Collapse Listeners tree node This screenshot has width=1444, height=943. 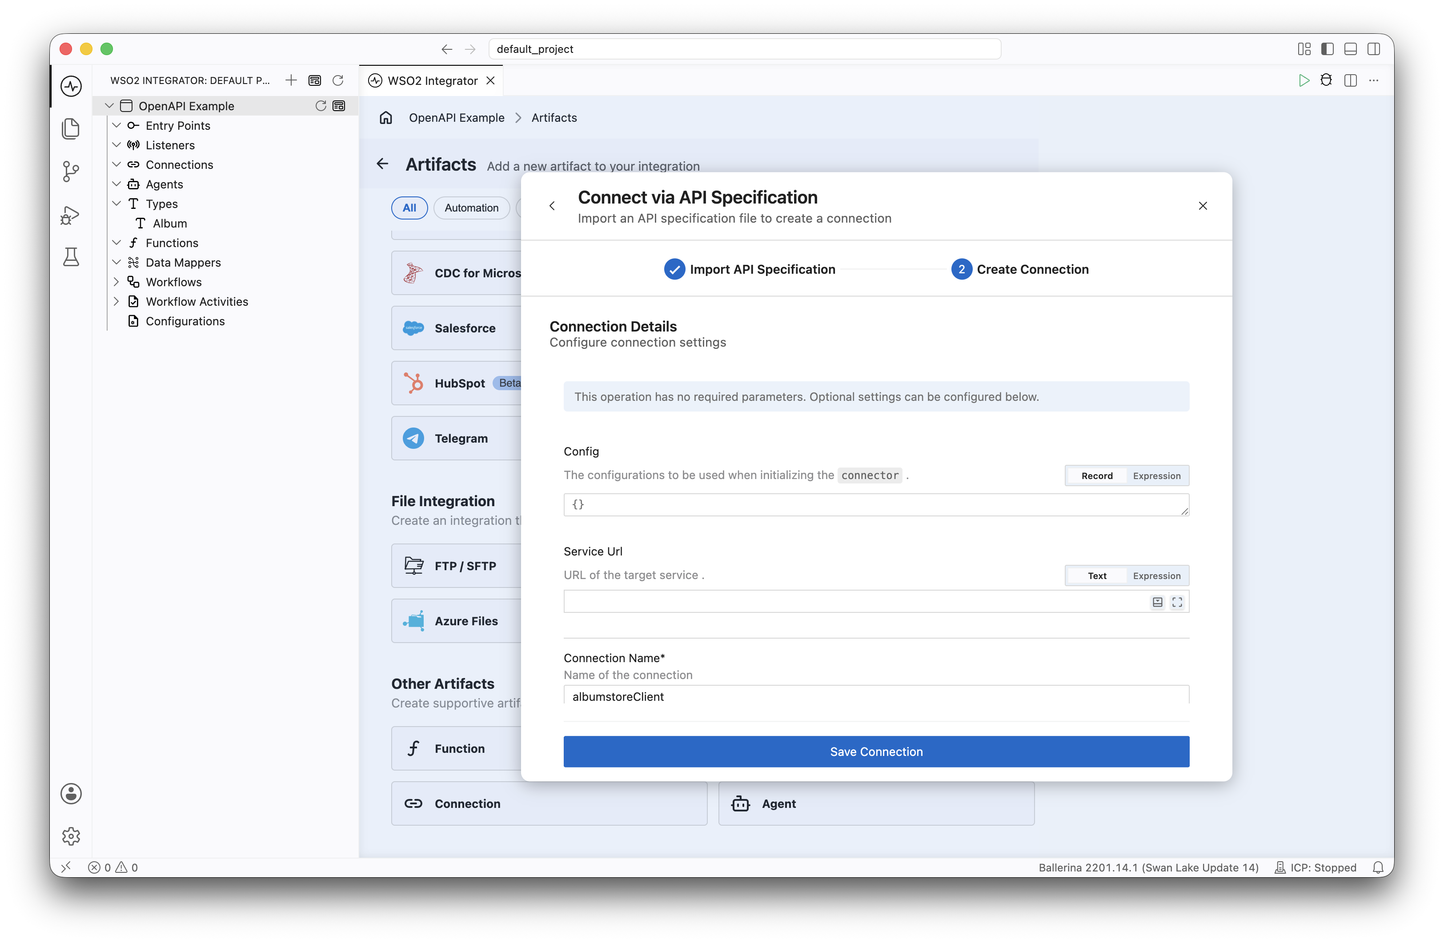click(x=116, y=145)
